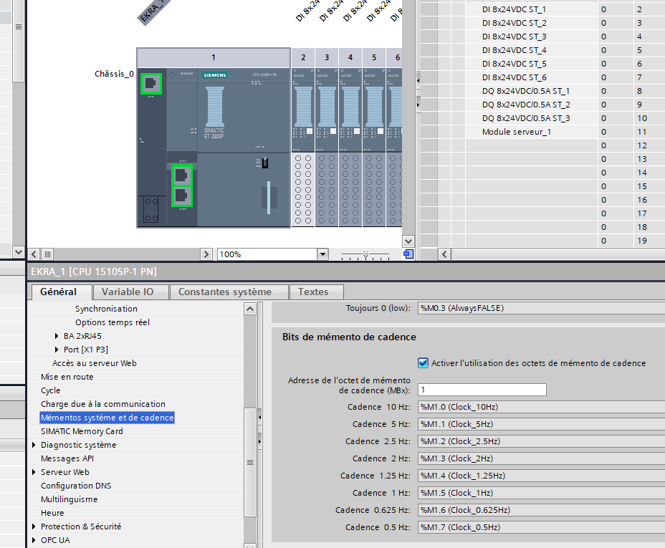This screenshot has width=665, height=548.
Task: Expand the Diagnostic système tree node
Action: pyautogui.click(x=34, y=445)
